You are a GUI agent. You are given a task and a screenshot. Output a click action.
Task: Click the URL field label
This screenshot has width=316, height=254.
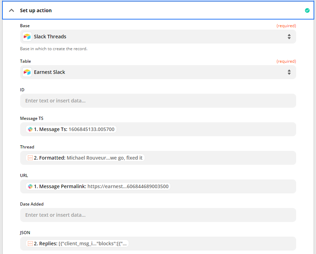(x=24, y=176)
